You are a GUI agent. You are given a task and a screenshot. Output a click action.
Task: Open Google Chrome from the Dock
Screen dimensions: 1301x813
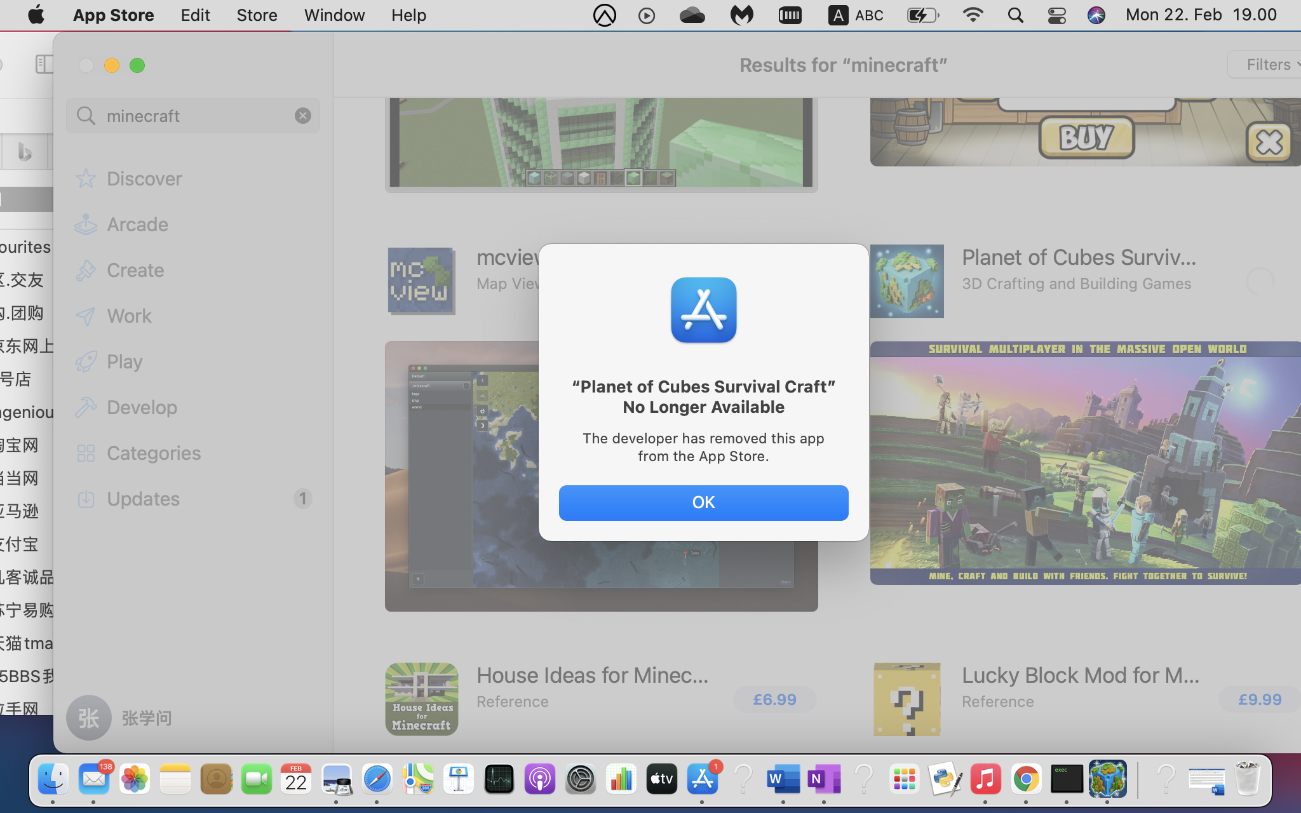1027,779
